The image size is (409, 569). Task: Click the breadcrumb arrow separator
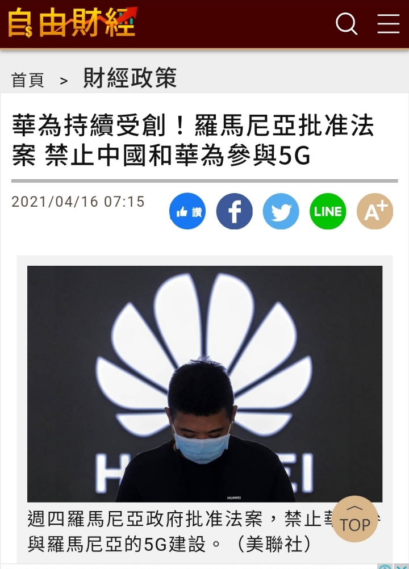64,81
